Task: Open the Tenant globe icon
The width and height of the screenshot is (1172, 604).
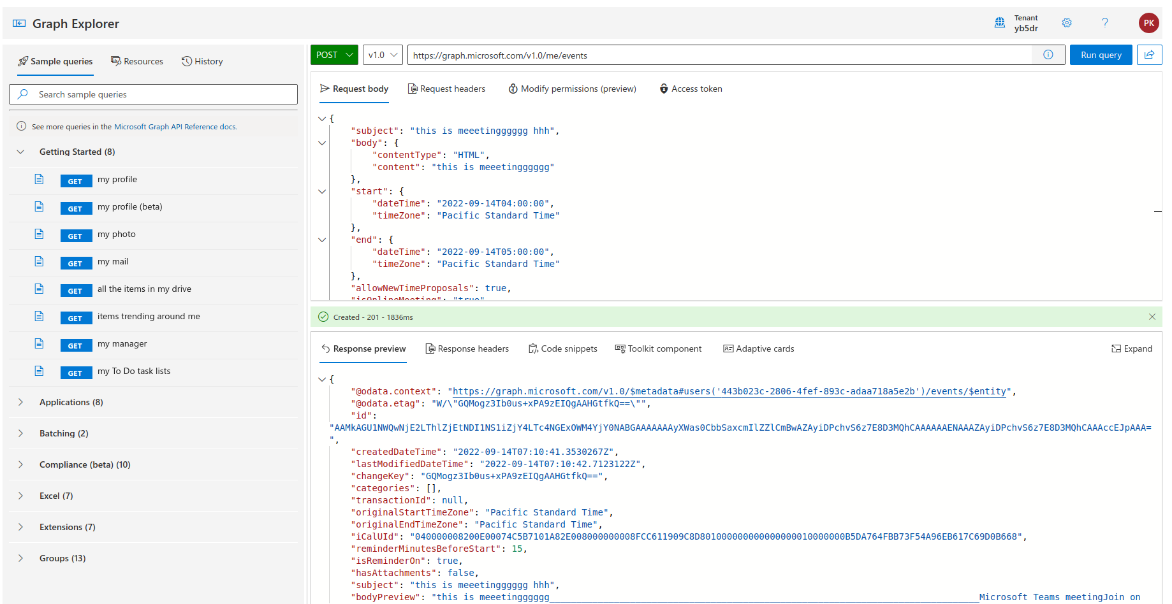Action: (x=1000, y=23)
